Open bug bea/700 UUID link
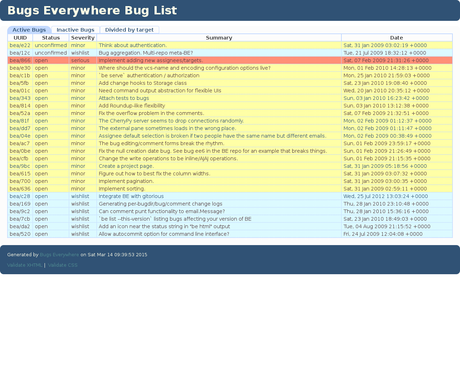The width and height of the screenshot is (460, 368). [20, 181]
